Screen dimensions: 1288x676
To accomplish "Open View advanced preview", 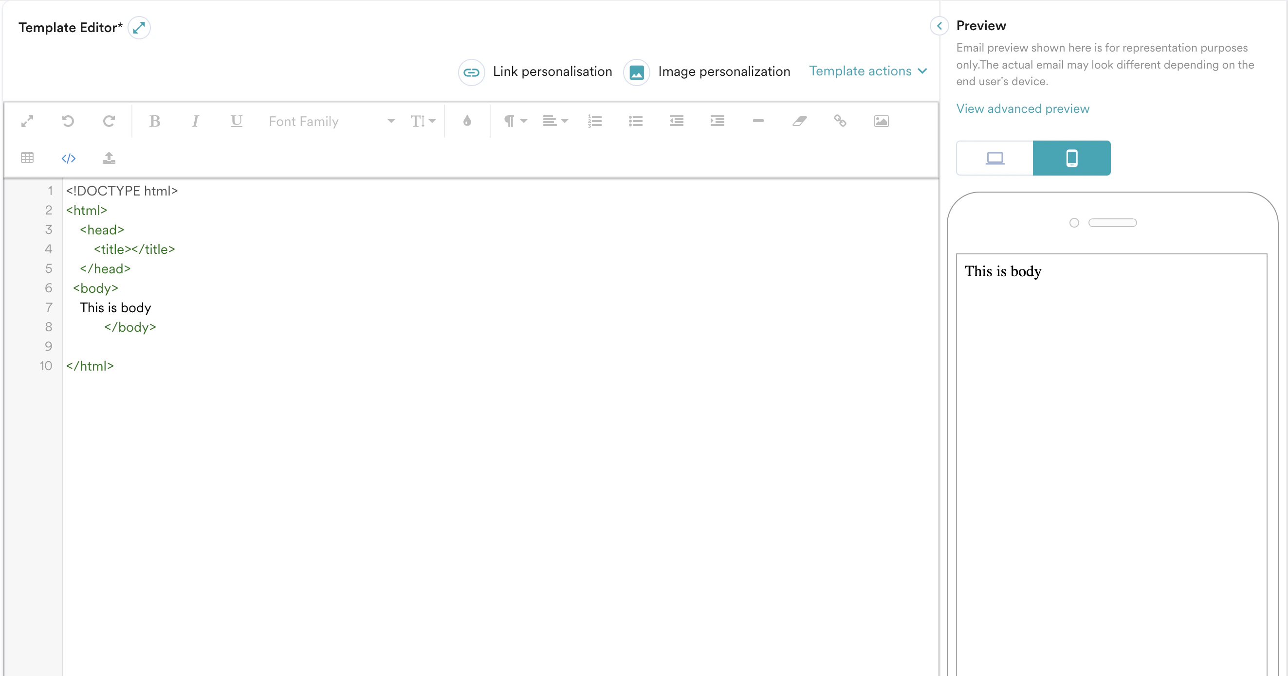I will point(1023,108).
